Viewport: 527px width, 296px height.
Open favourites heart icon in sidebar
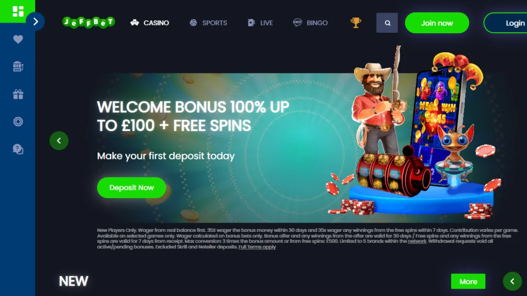click(x=18, y=39)
